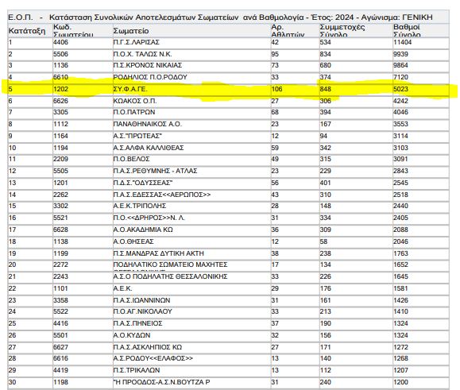Select club 'Α.Σ.Ο ΠΟΔΗΛΑΤΗΣ ΘΕΣΣΑΛΟΝΙΚΗΣ'
The width and height of the screenshot is (460, 390).
(171, 276)
